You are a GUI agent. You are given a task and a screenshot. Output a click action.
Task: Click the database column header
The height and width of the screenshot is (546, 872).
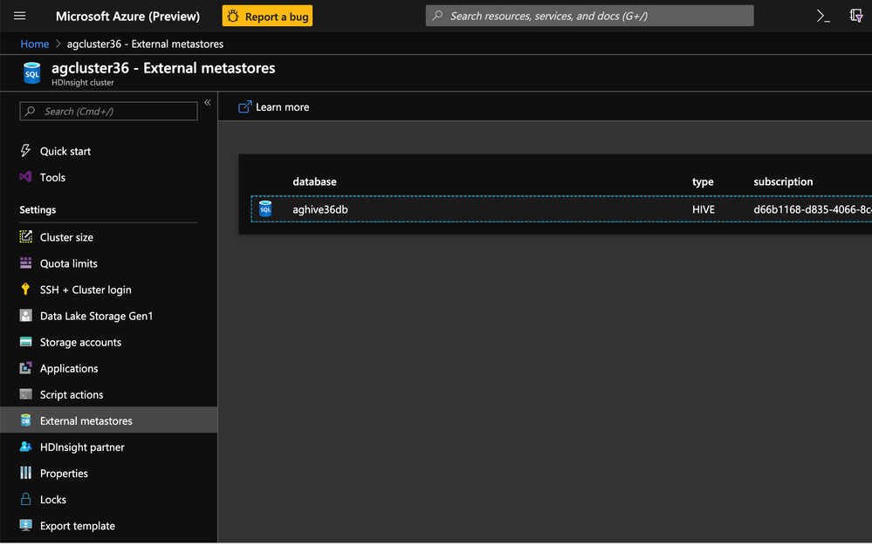pyautogui.click(x=314, y=181)
